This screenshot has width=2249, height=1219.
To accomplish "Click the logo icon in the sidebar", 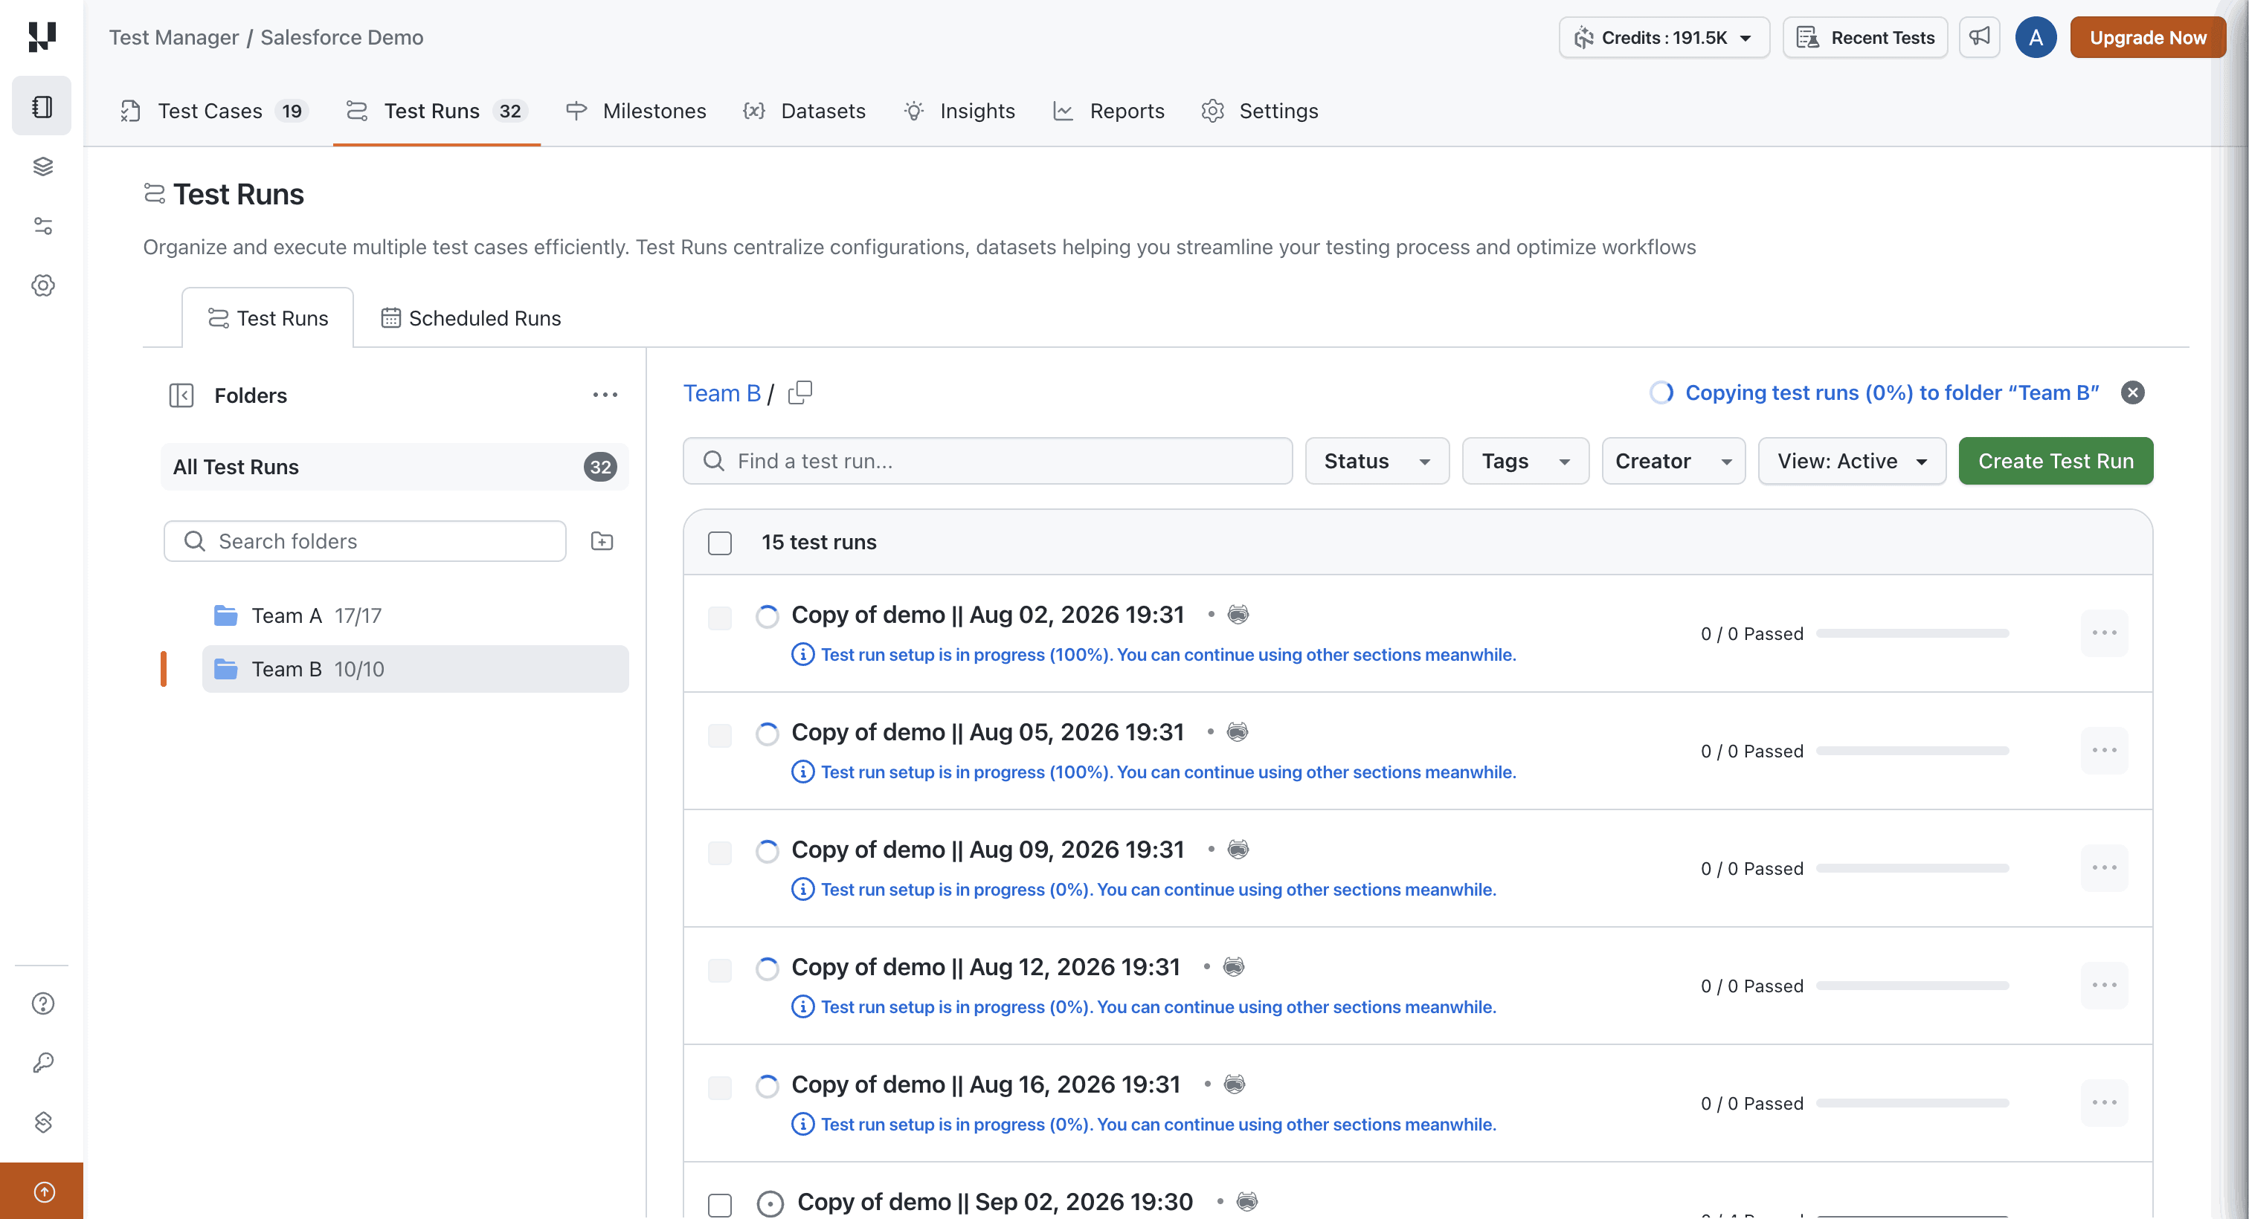I will pos(42,36).
